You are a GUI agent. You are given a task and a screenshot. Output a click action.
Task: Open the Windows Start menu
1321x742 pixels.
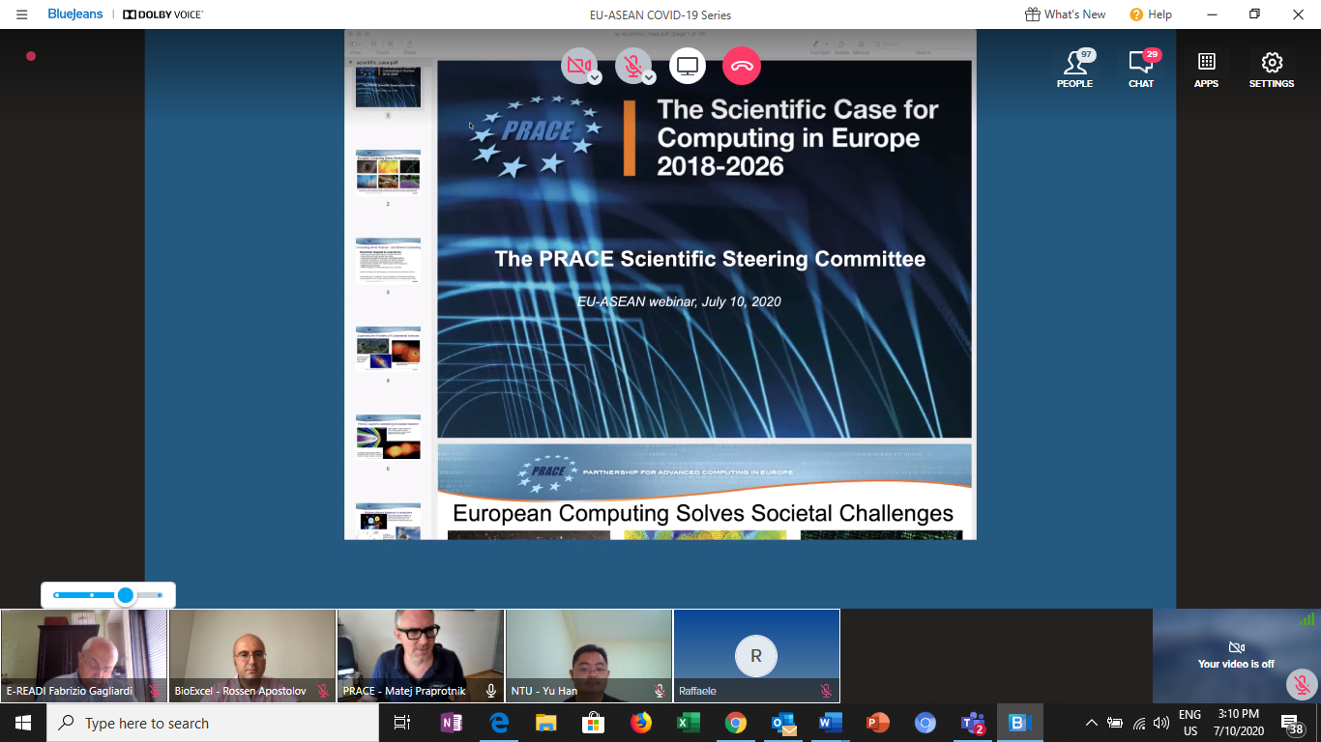pyautogui.click(x=23, y=723)
